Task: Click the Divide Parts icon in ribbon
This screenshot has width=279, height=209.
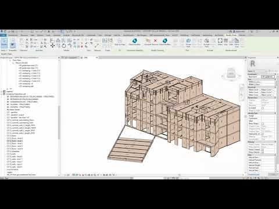Action: tap(188, 42)
